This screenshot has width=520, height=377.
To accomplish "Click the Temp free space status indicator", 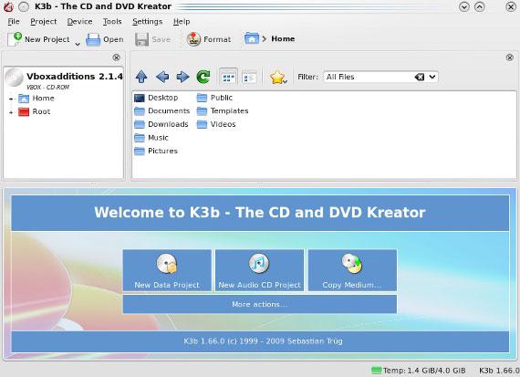I will point(419,371).
